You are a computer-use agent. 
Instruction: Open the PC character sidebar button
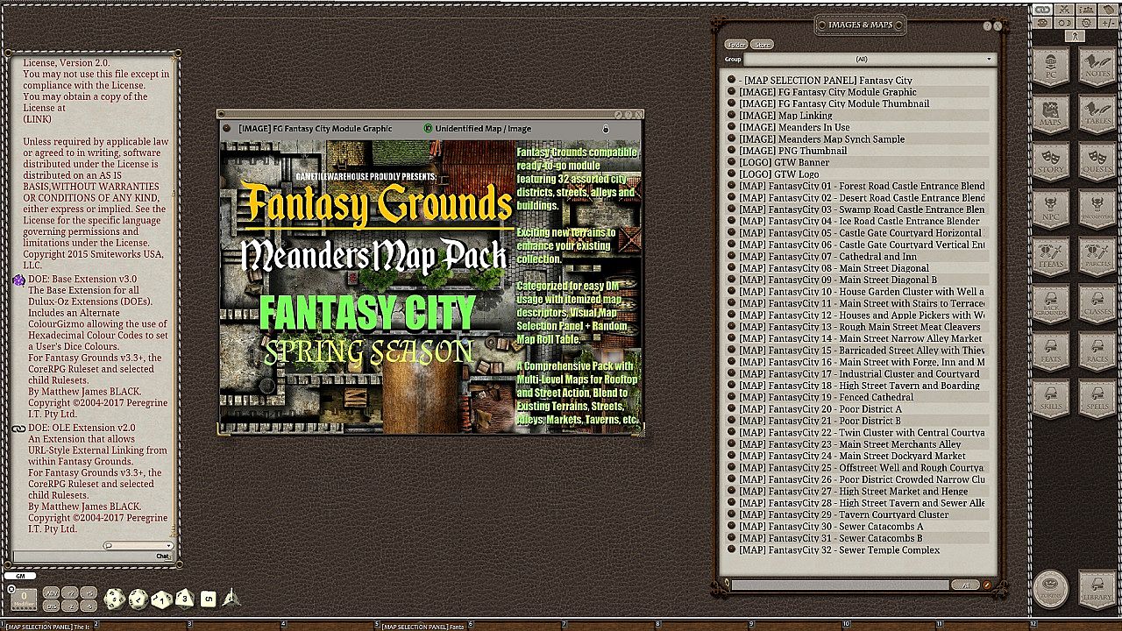click(1050, 67)
